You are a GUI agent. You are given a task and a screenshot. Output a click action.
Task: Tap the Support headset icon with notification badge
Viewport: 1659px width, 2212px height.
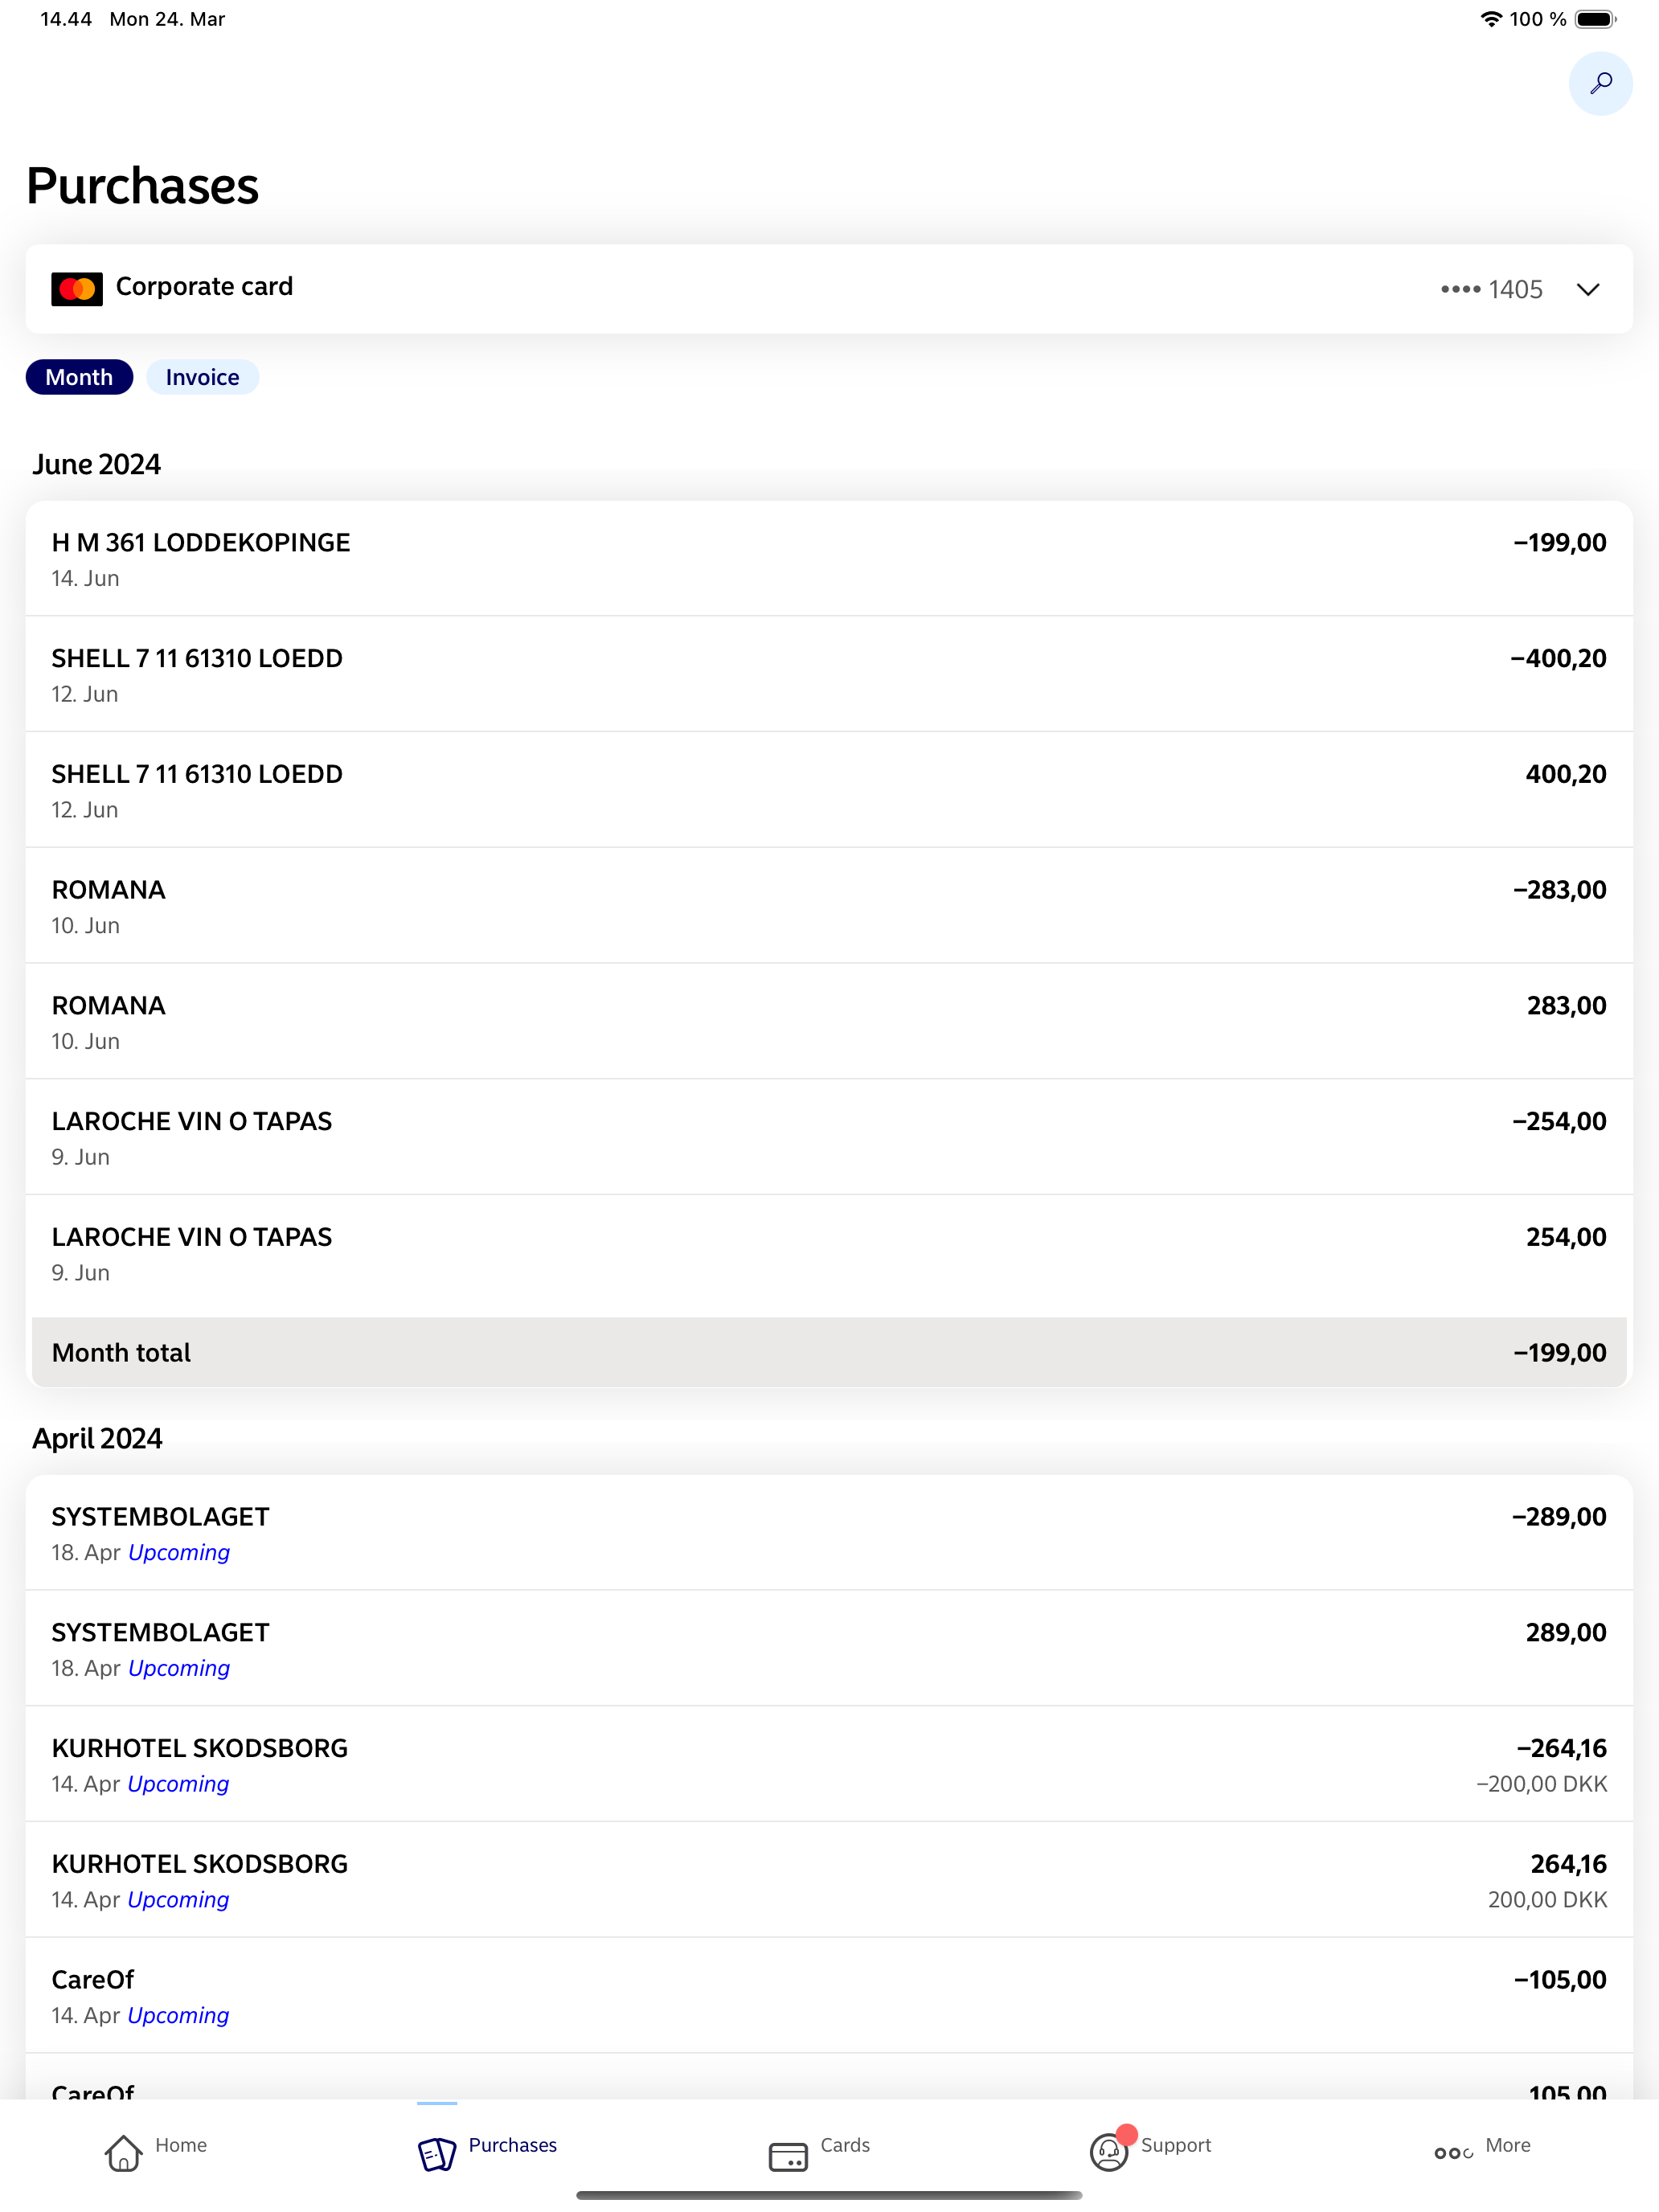pos(1109,2145)
